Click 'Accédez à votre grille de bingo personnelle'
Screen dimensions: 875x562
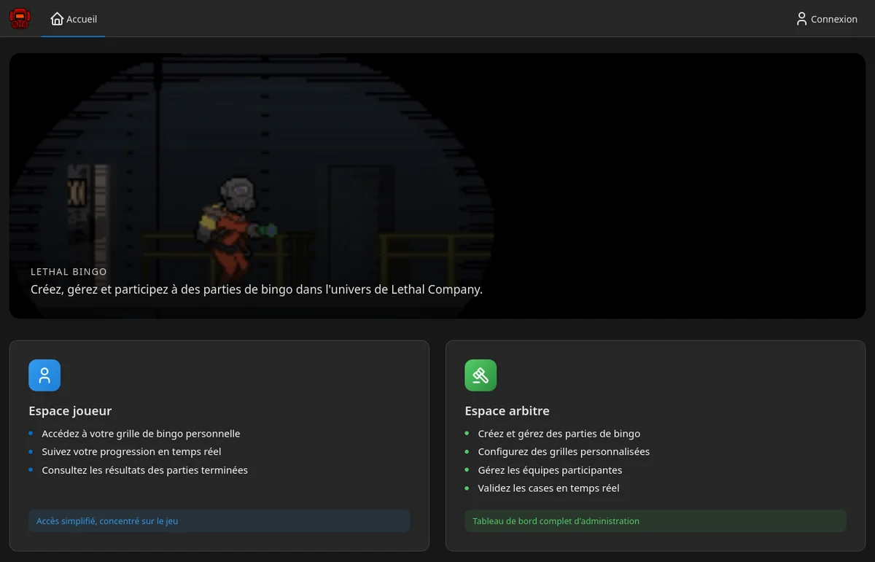[x=141, y=434]
